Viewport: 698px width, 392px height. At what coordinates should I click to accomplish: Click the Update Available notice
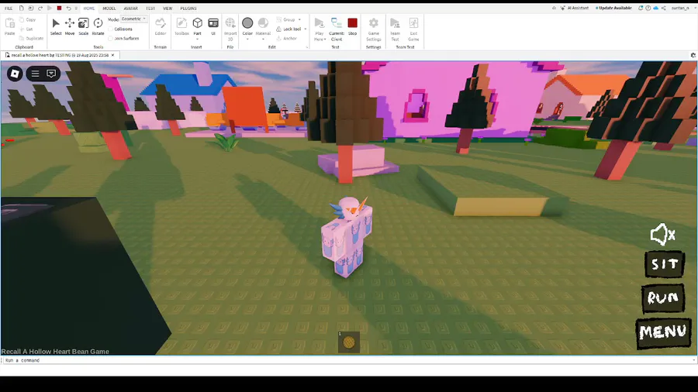coord(613,8)
